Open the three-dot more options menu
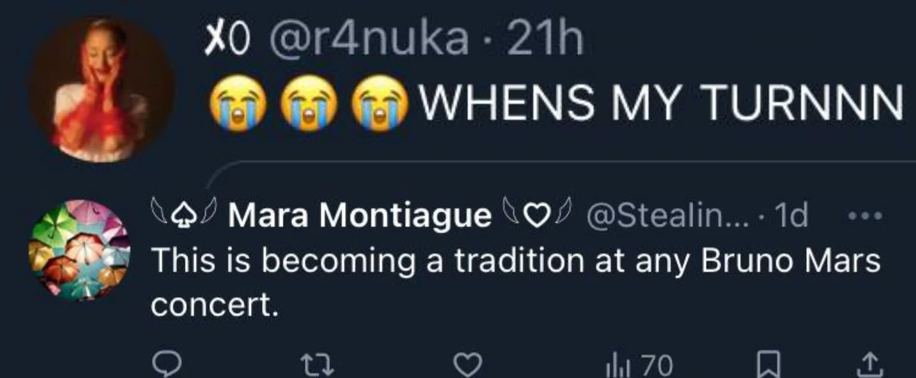Image resolution: width=916 pixels, height=378 pixels. click(866, 216)
